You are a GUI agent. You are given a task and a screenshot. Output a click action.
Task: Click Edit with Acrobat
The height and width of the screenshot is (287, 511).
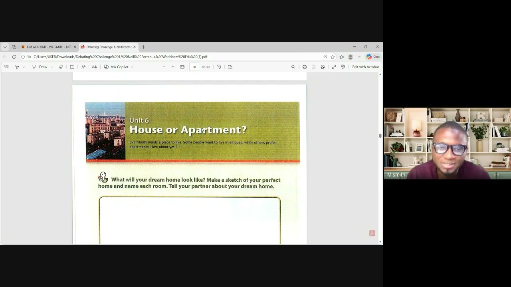(x=365, y=67)
